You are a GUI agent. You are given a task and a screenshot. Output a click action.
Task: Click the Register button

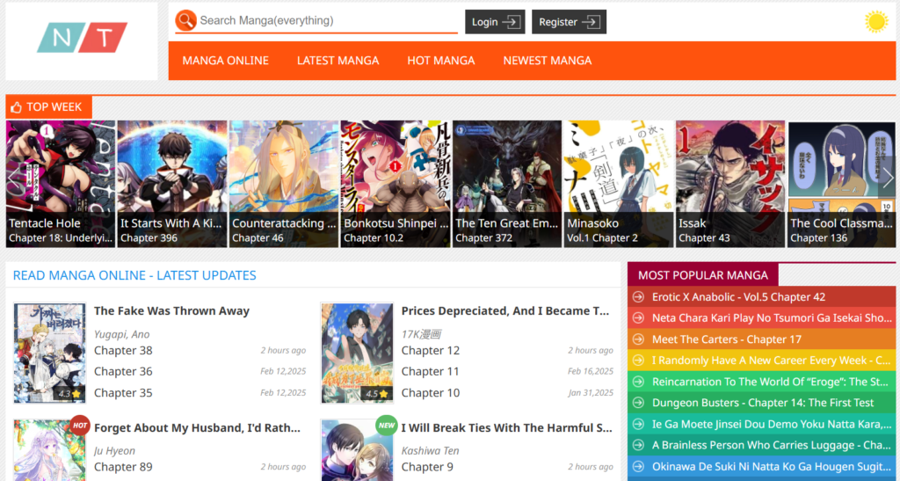pyautogui.click(x=569, y=22)
